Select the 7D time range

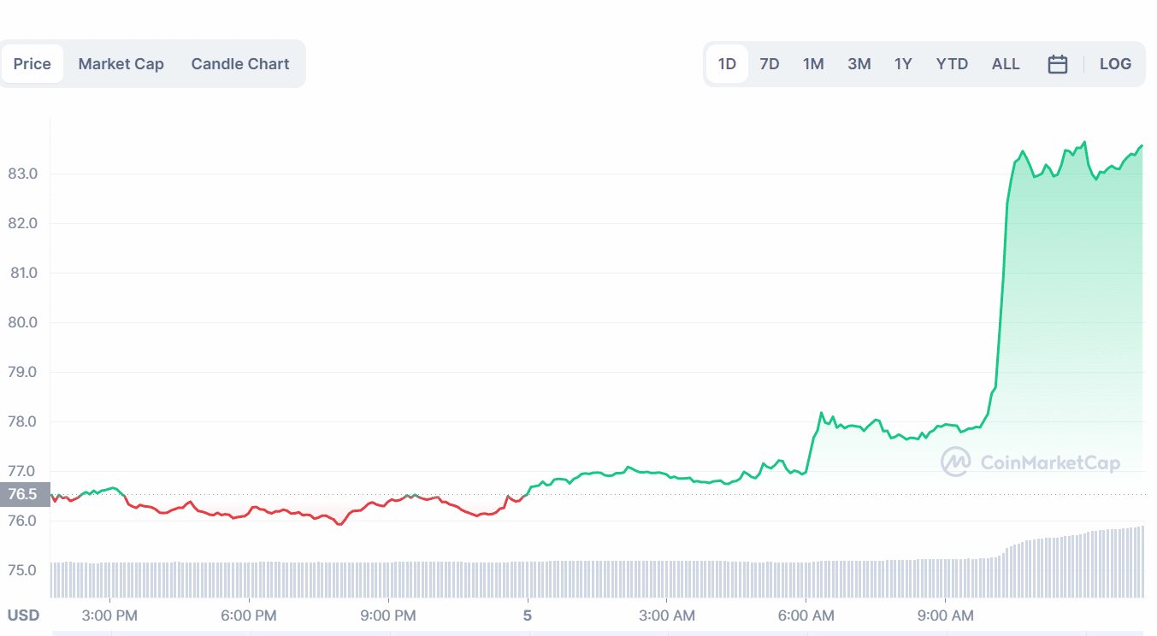coord(770,64)
